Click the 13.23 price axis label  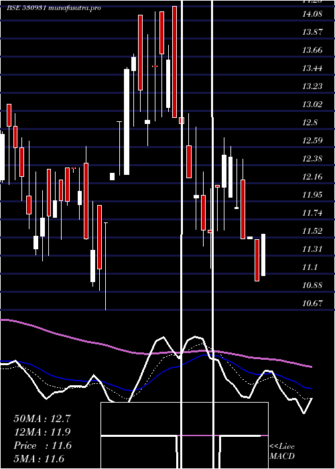coord(313,86)
